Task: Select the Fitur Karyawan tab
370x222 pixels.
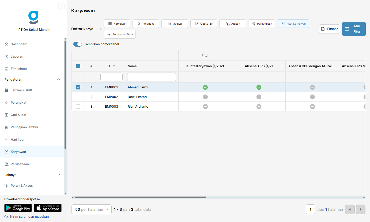Action: coord(293,24)
